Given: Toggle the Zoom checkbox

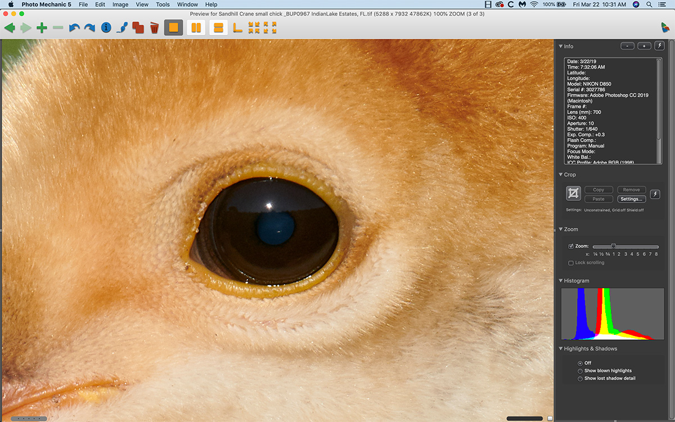Looking at the screenshot, I should [x=571, y=246].
